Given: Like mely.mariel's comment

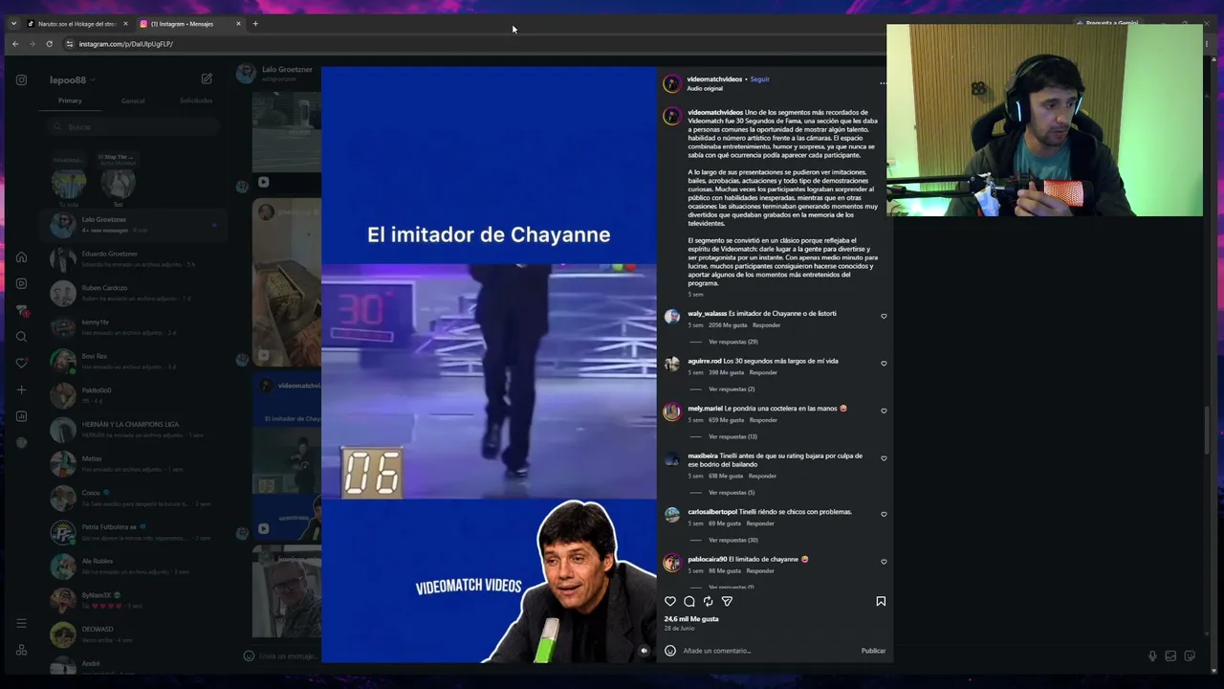Looking at the screenshot, I should pos(884,411).
